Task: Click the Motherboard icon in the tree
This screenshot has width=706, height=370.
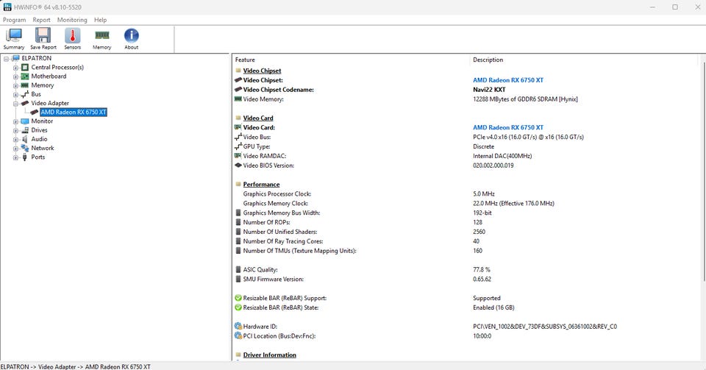Action: 25,77
